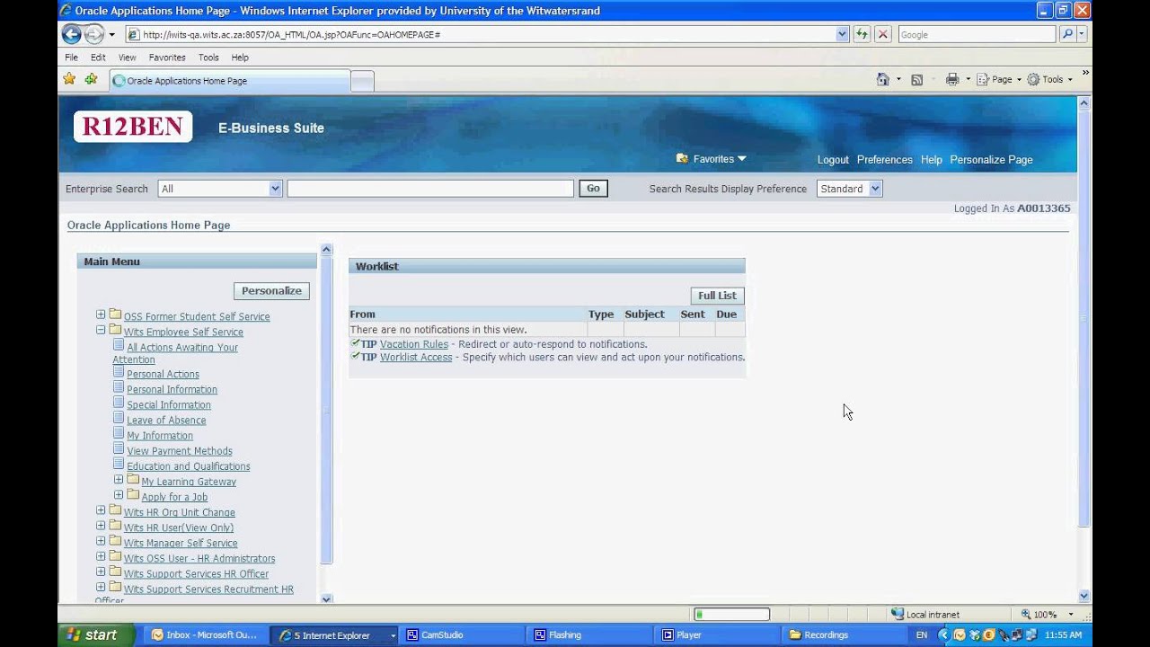The image size is (1150, 647).
Task: Click the R12BEN logo
Action: pyautogui.click(x=133, y=127)
